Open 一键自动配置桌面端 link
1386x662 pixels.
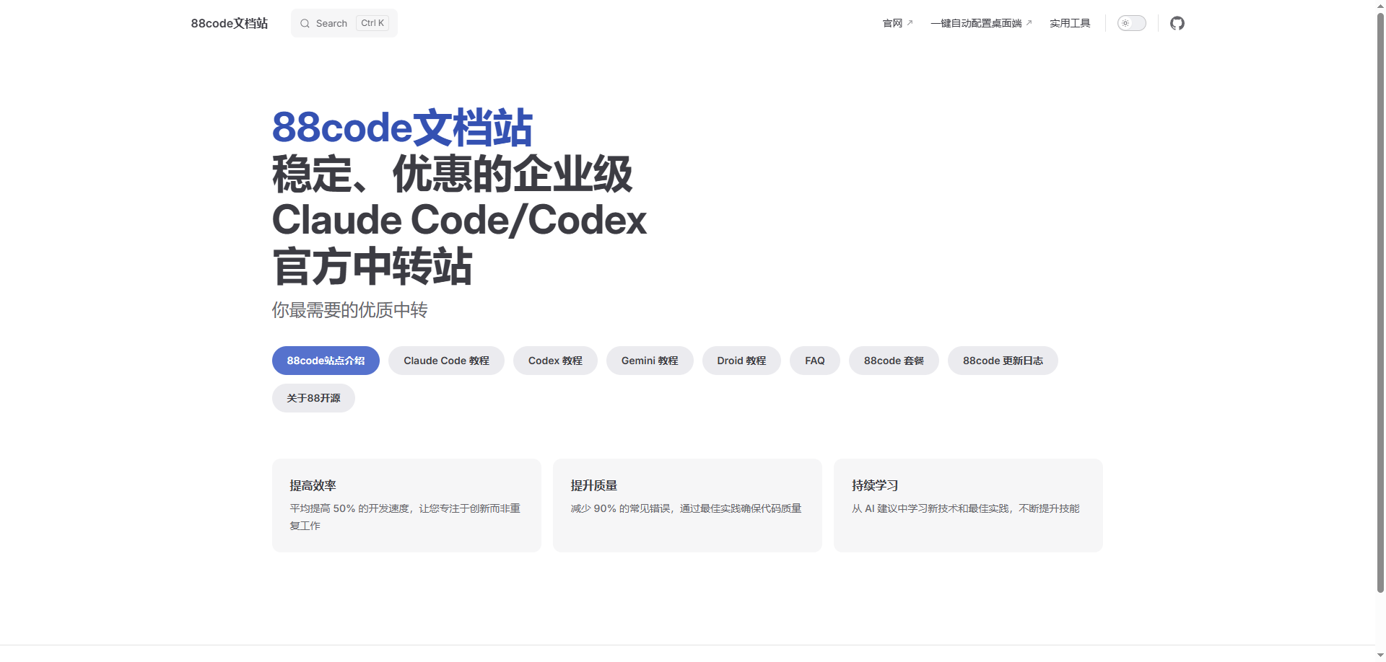tap(975, 22)
